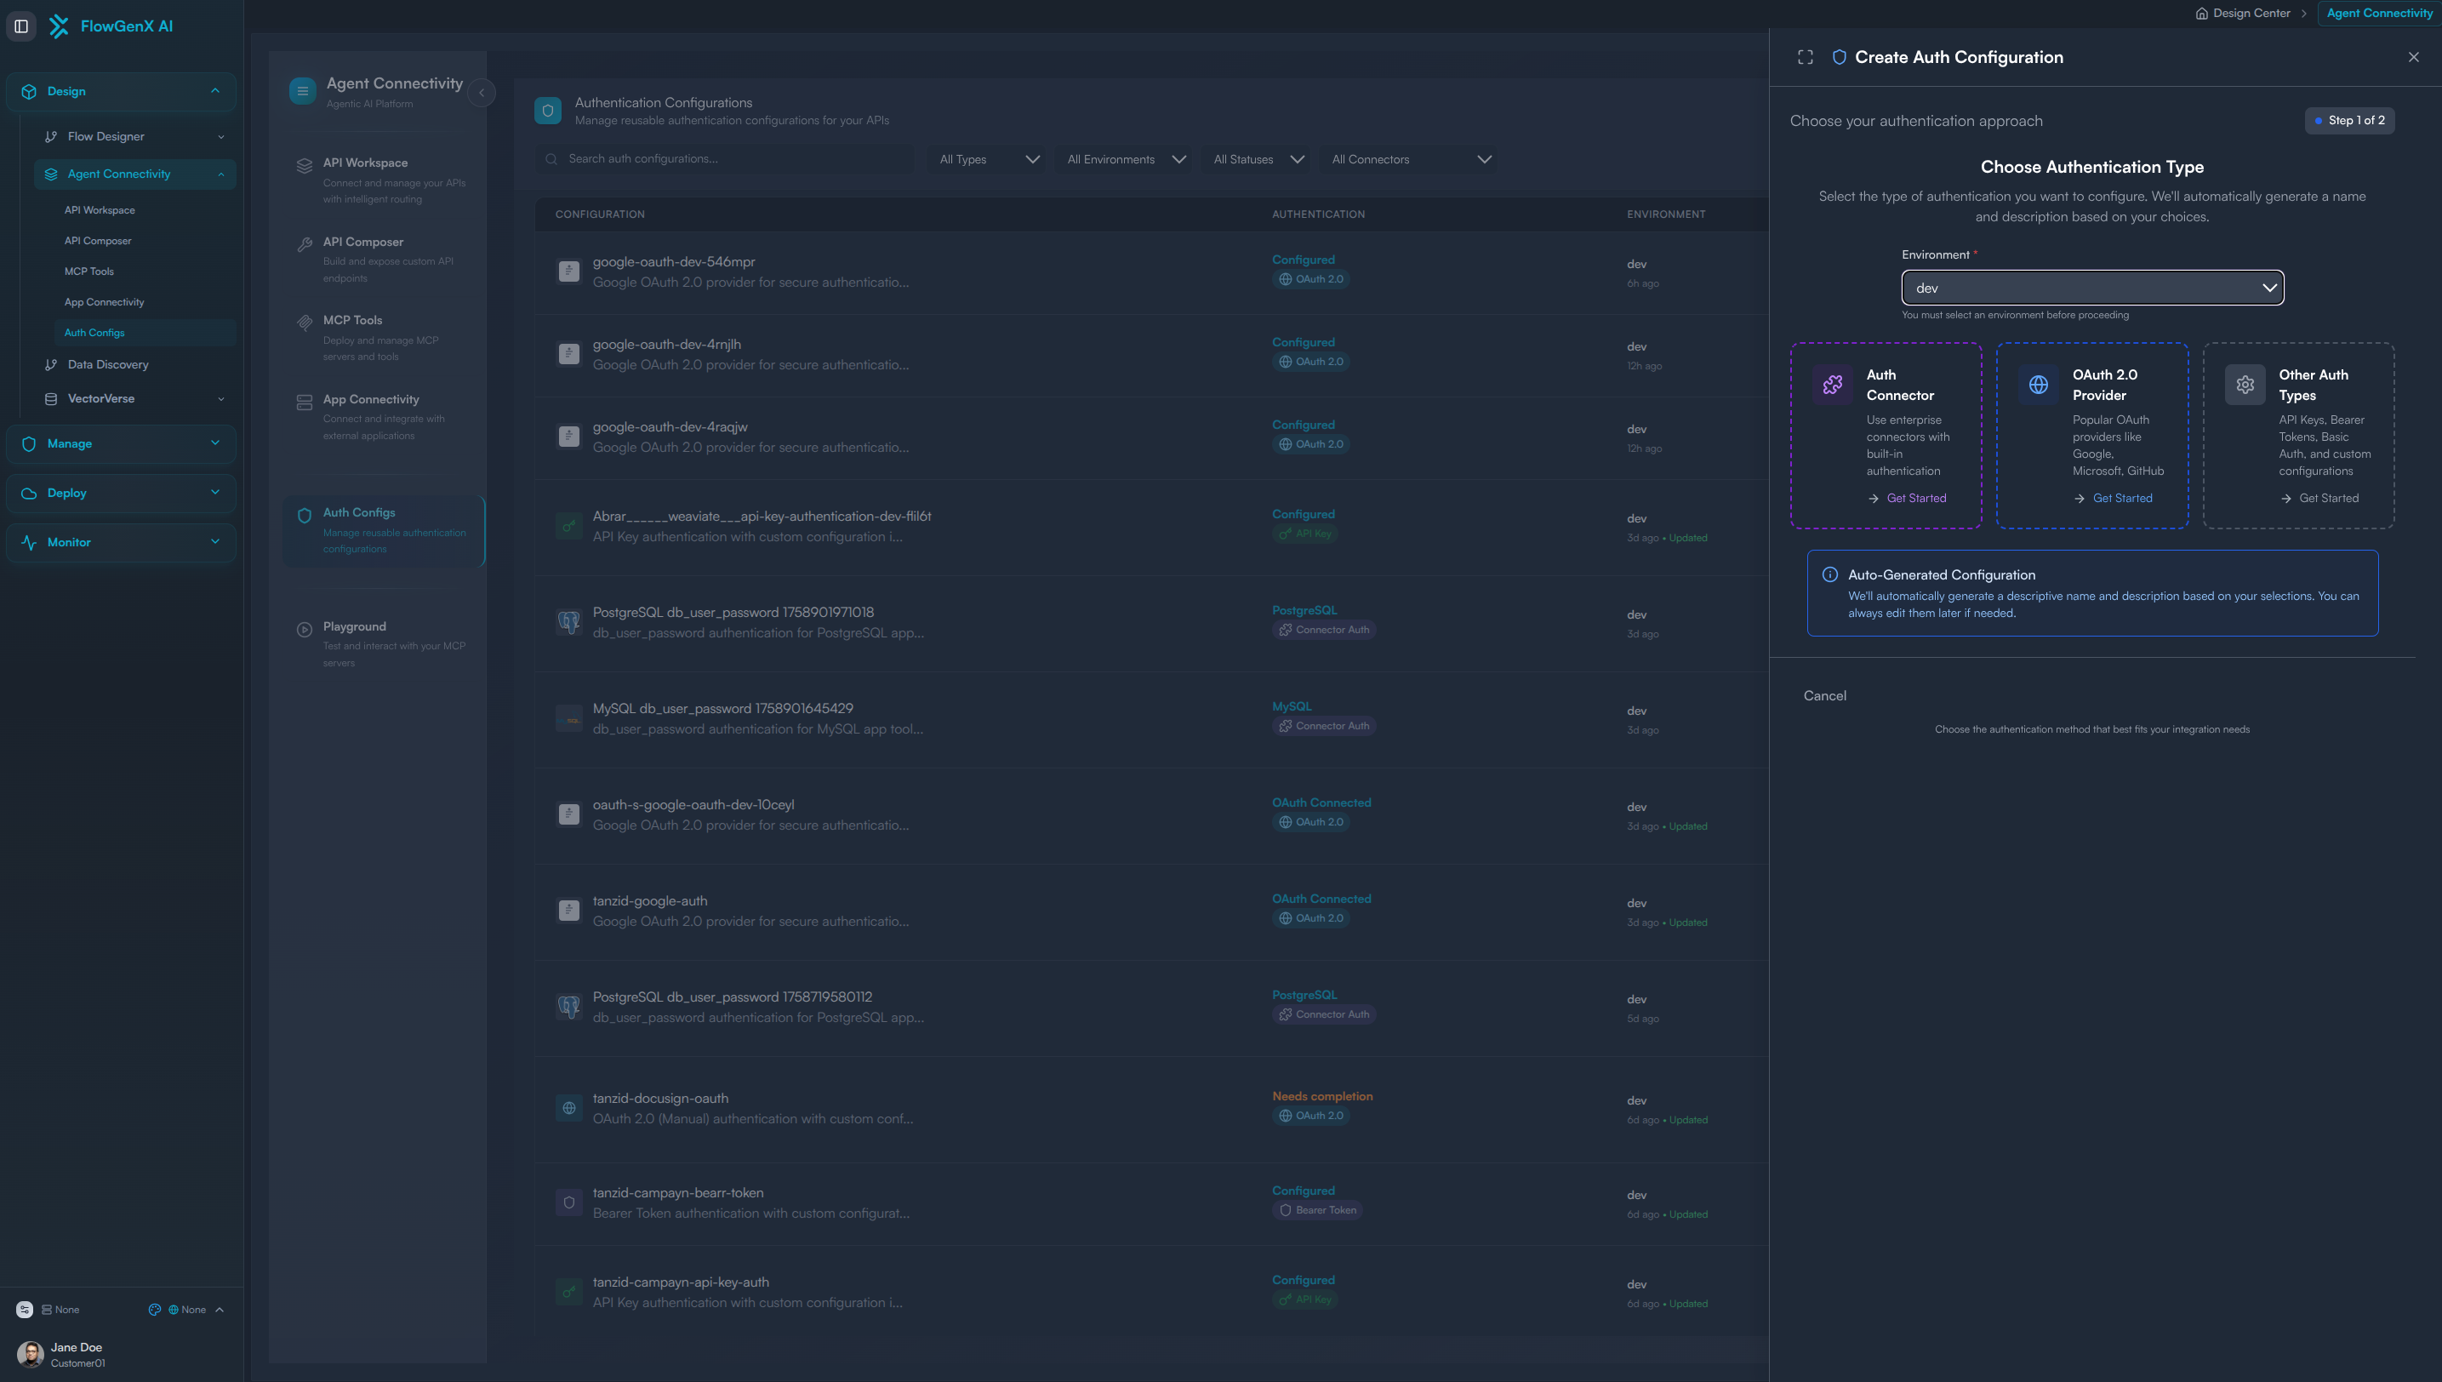Viewport: 2442px width, 1382px height.
Task: Expand the Monitor sidebar section
Action: [121, 542]
